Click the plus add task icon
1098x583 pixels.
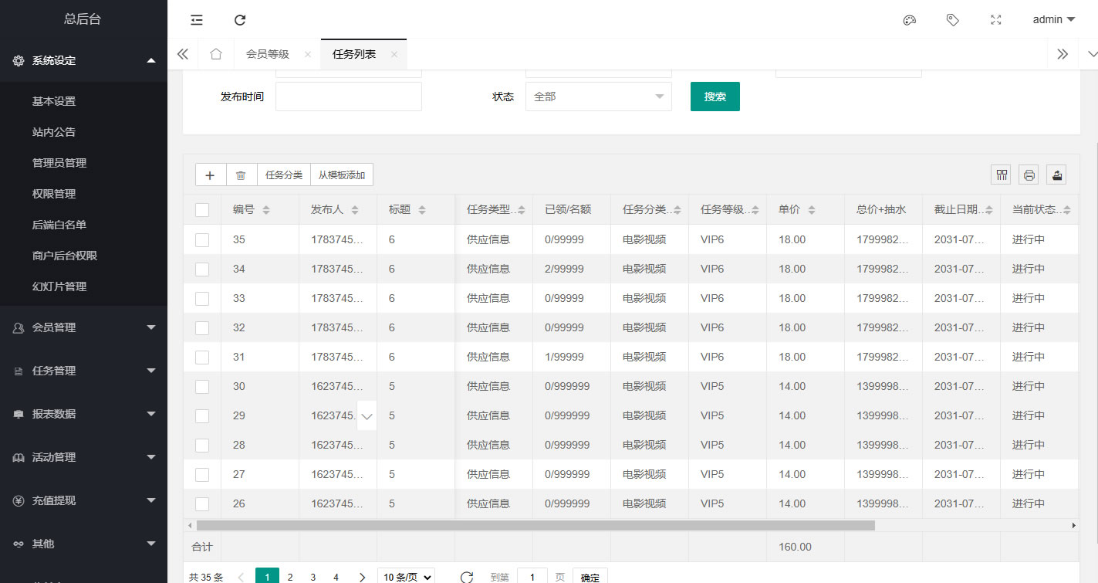pos(211,175)
